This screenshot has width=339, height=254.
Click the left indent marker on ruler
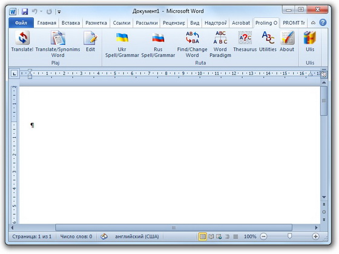(30, 74)
